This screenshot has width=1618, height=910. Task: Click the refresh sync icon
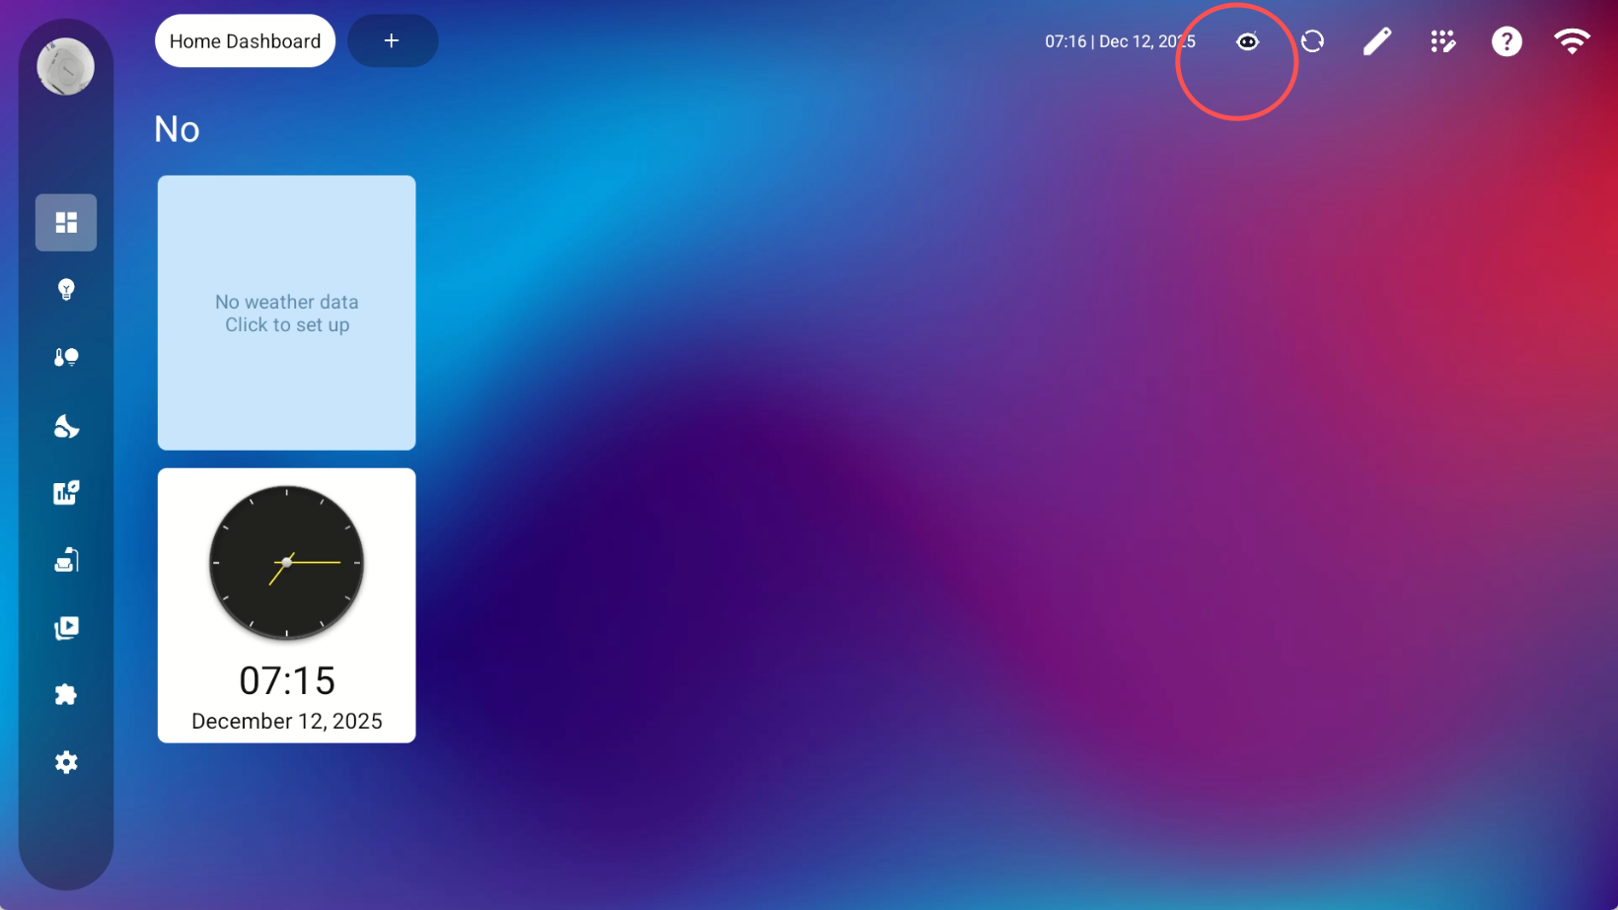(x=1312, y=41)
